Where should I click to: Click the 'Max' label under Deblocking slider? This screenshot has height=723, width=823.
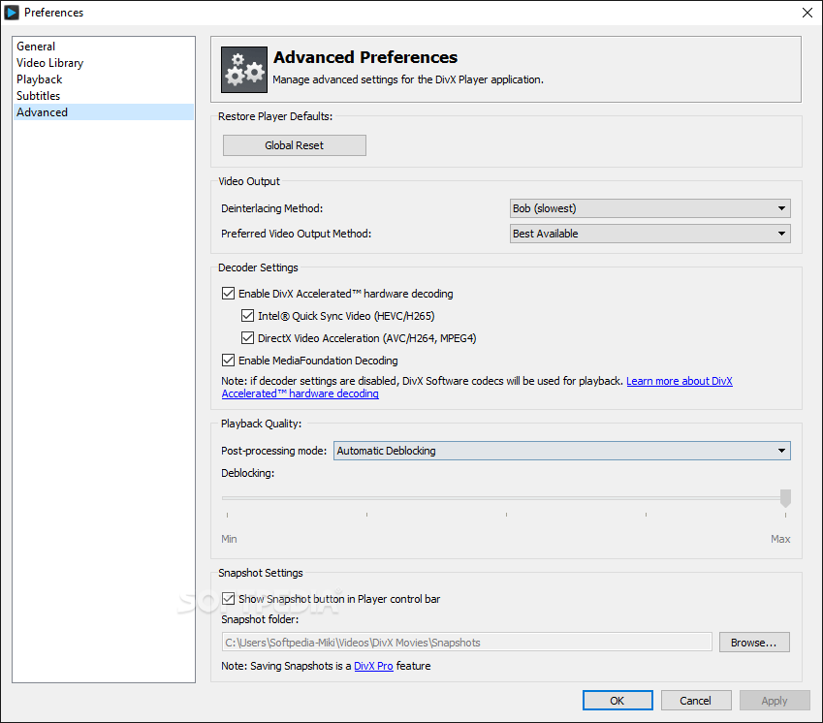pyautogui.click(x=780, y=539)
